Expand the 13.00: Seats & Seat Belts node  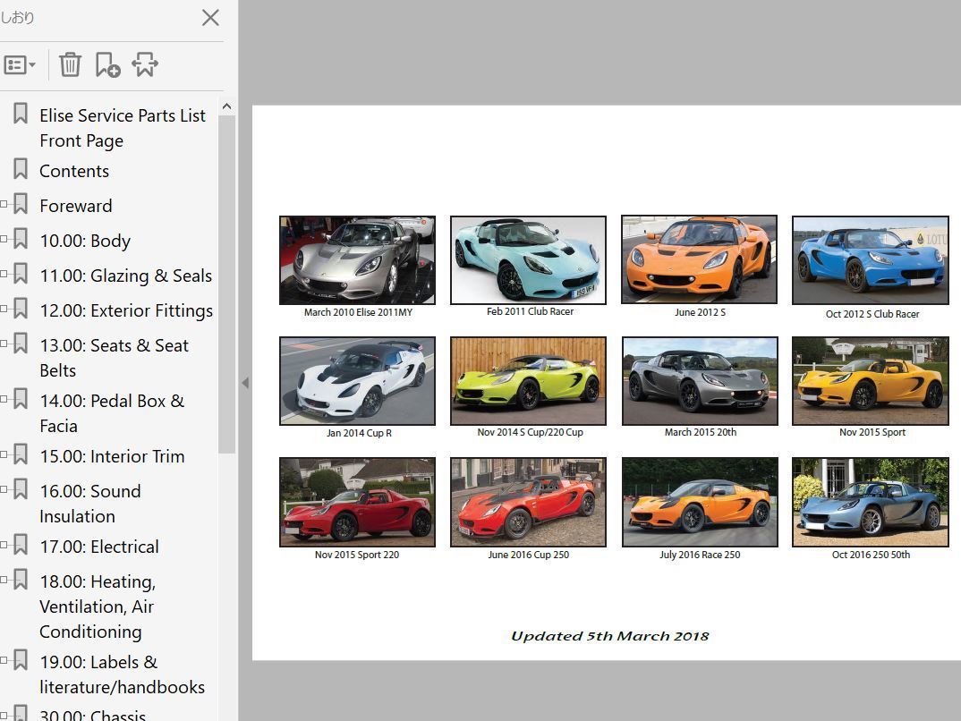click(4, 344)
